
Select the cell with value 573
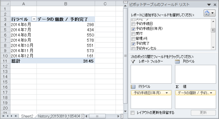click(66, 51)
